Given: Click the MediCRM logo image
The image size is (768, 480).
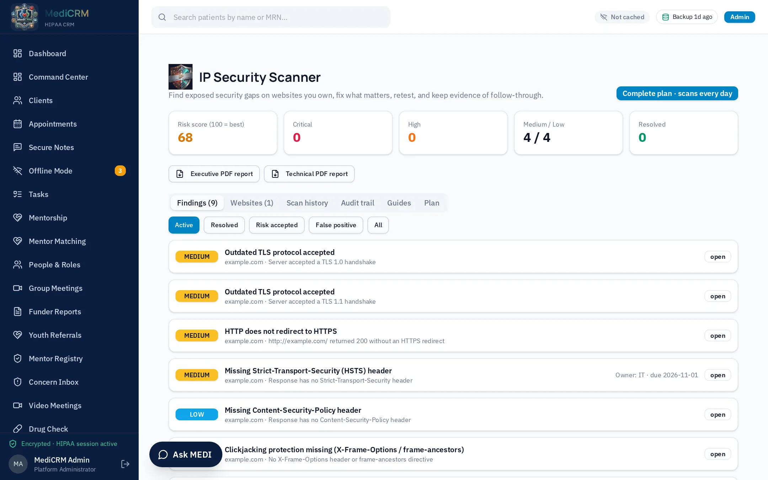Looking at the screenshot, I should tap(24, 17).
